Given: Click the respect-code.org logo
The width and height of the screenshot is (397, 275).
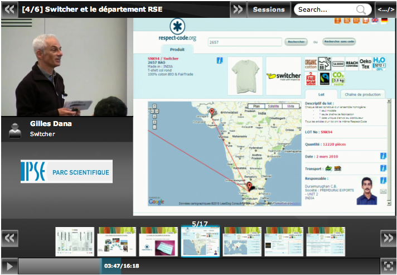Looking at the screenshot, I should (177, 30).
